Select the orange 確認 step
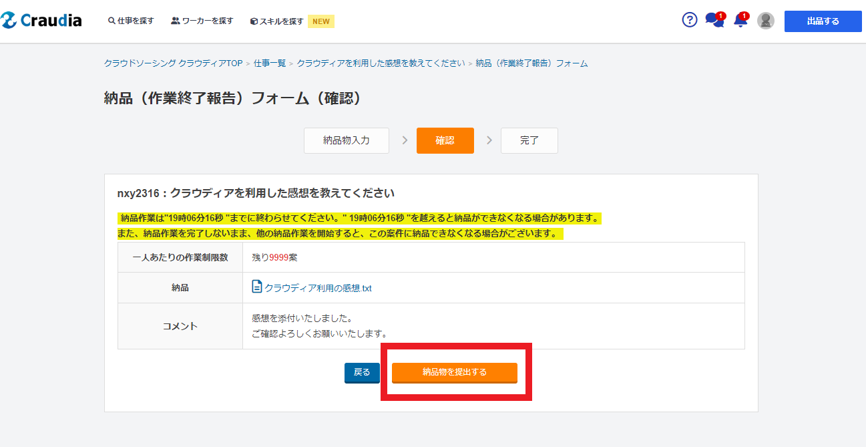 [x=445, y=140]
